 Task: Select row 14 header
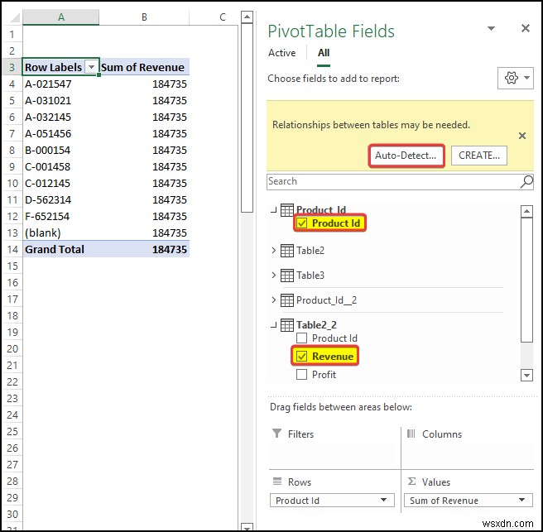[x=12, y=249]
